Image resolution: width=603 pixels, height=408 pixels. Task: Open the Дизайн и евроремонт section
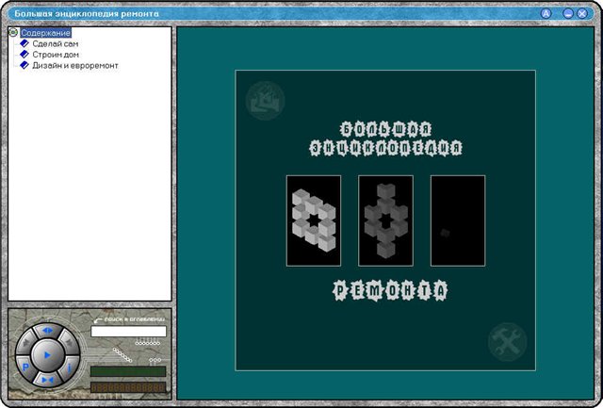(x=75, y=65)
